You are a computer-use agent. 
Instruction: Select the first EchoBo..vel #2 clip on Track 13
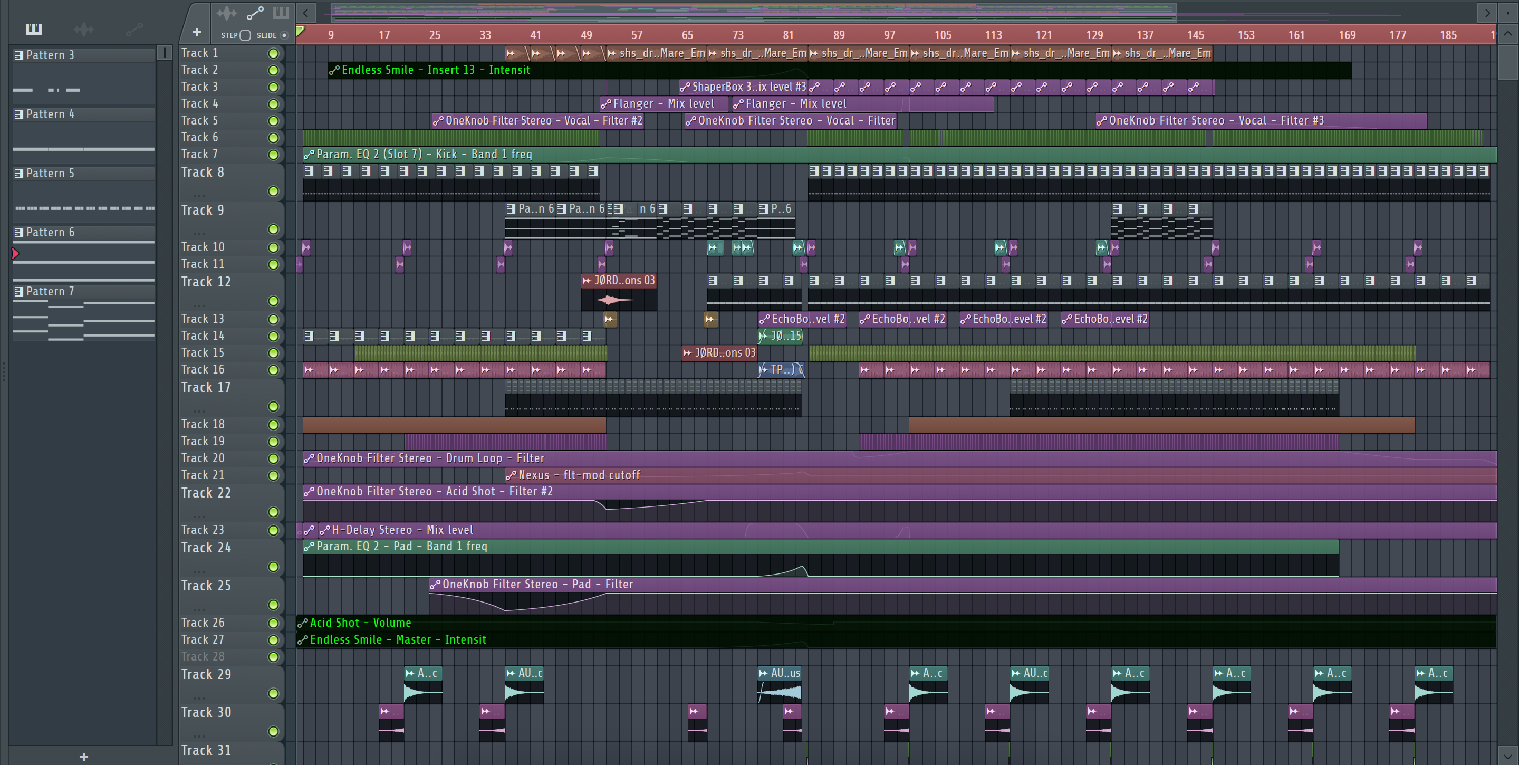coord(802,319)
